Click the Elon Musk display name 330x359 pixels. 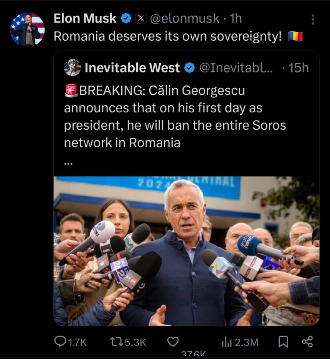click(85, 18)
